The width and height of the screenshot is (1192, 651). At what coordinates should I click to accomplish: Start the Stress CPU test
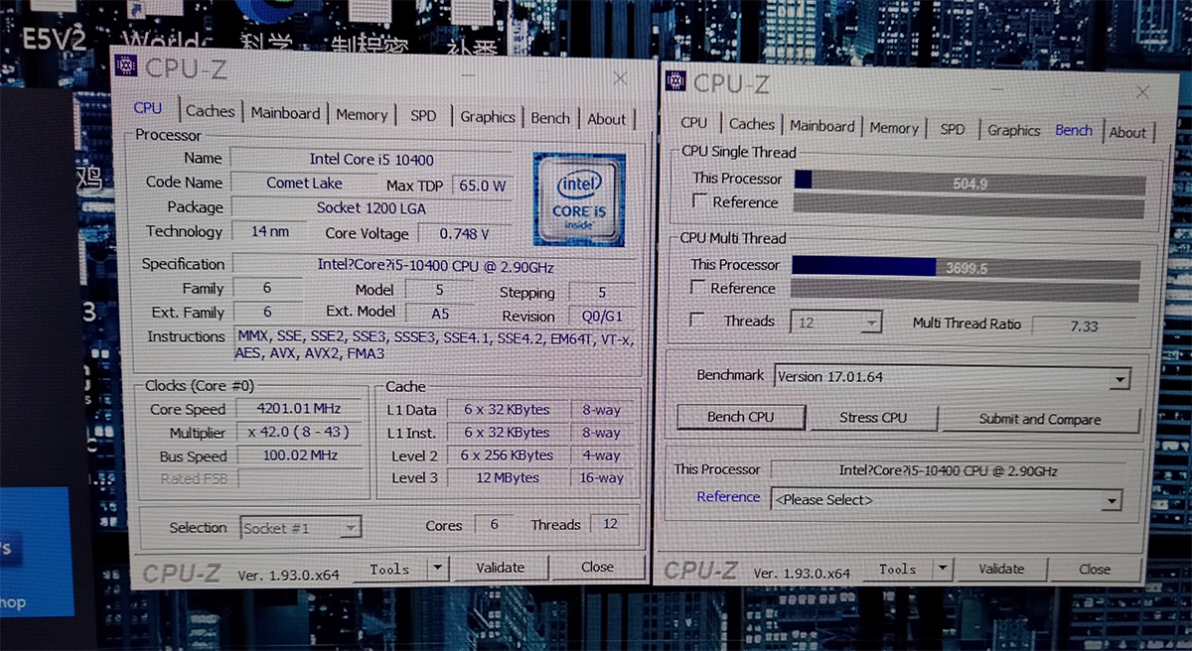coord(873,418)
